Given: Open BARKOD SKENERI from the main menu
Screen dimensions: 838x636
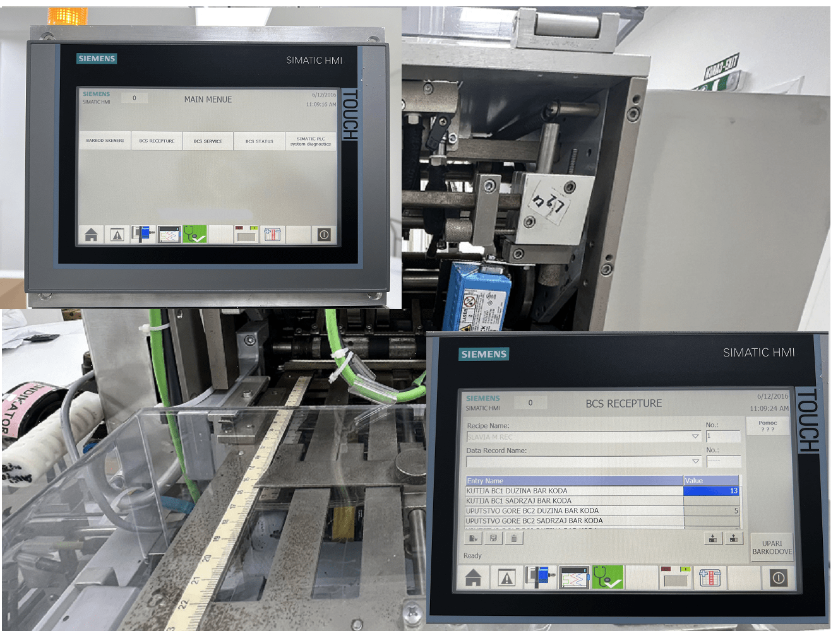Looking at the screenshot, I should point(105,141).
